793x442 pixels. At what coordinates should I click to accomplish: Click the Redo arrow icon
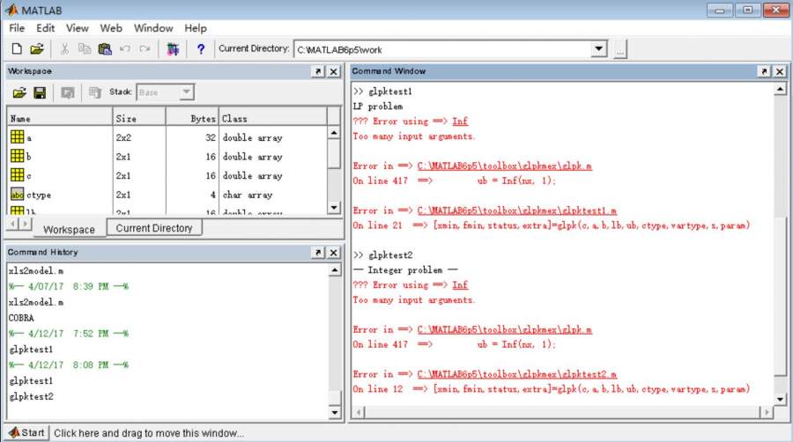145,49
